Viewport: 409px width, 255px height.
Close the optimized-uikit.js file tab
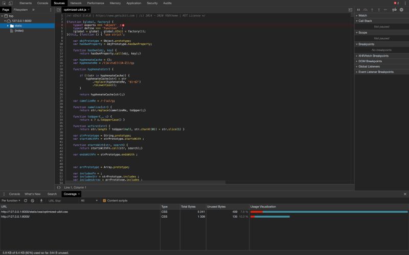[88, 10]
